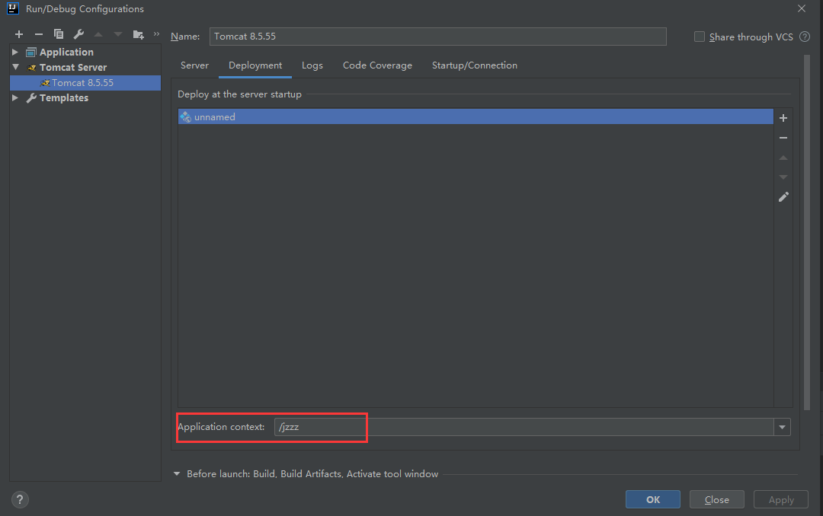823x516 pixels.
Task: Select the Templates tree item label
Action: click(x=64, y=97)
